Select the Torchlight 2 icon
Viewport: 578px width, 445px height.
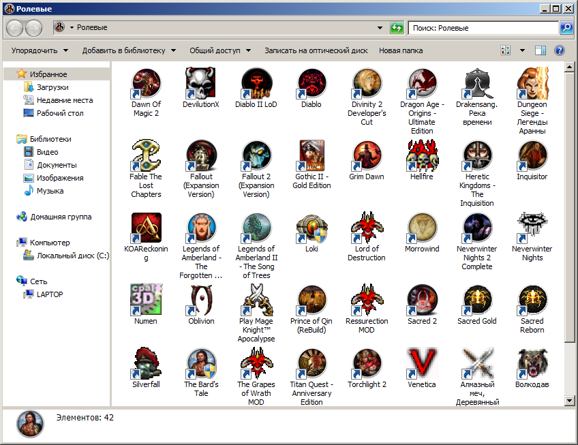[x=367, y=363]
